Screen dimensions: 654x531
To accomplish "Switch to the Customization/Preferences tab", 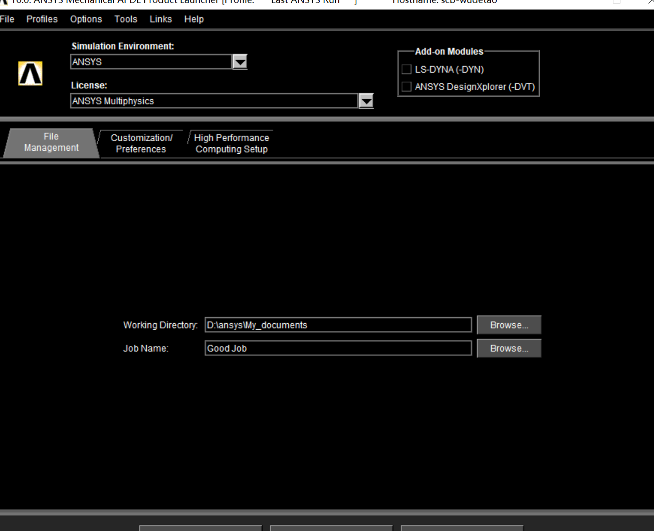I will tap(142, 143).
